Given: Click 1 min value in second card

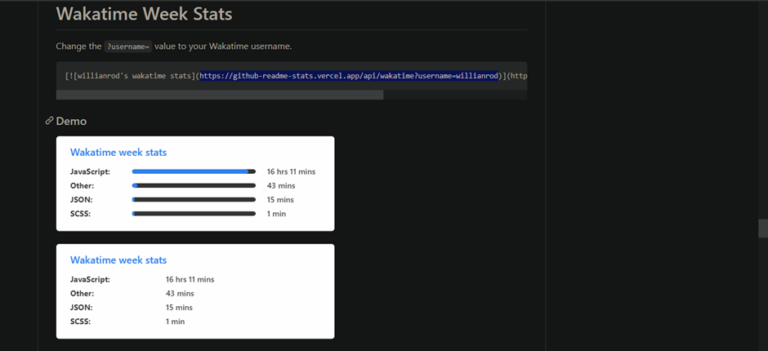Looking at the screenshot, I should tap(176, 321).
